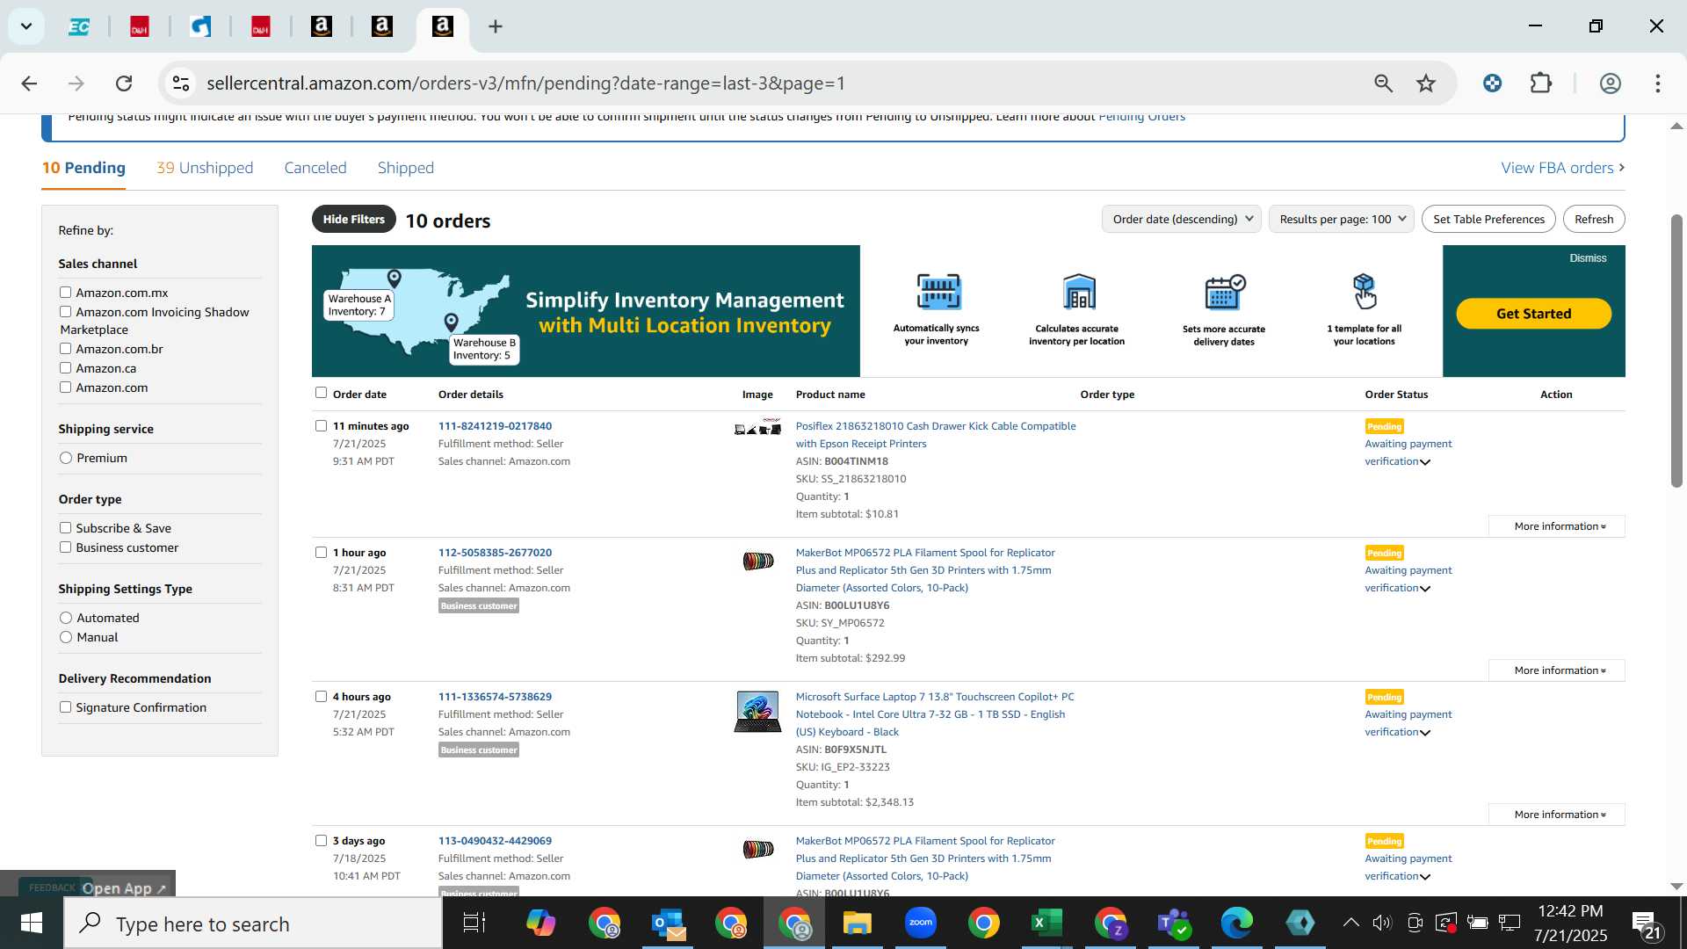
Task: Open Chrome three-dot menu
Action: (1658, 83)
